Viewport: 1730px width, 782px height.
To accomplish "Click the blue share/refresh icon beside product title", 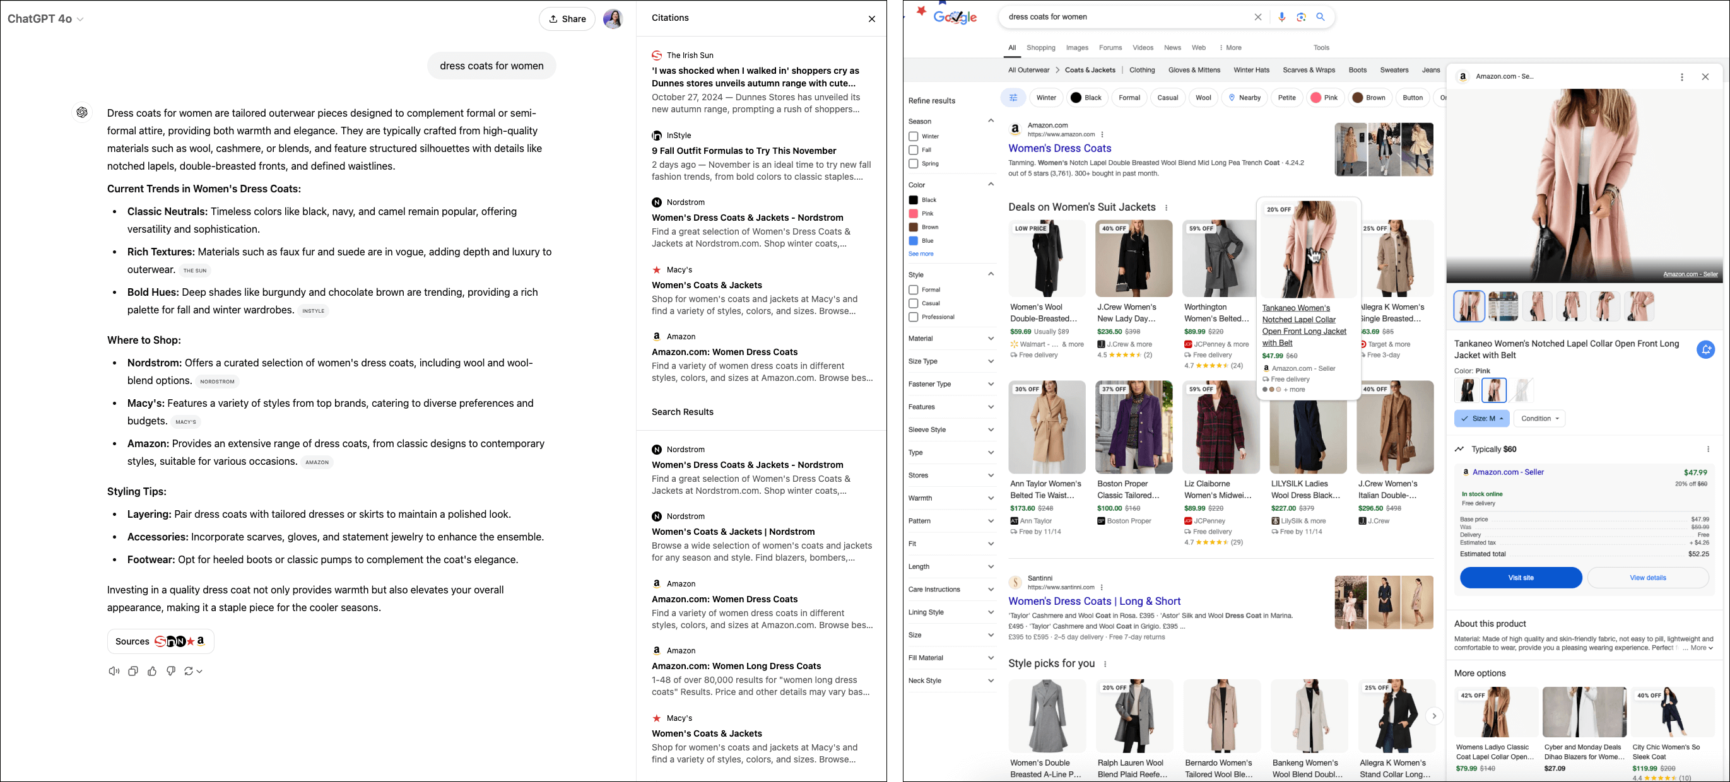I will pyautogui.click(x=1705, y=350).
